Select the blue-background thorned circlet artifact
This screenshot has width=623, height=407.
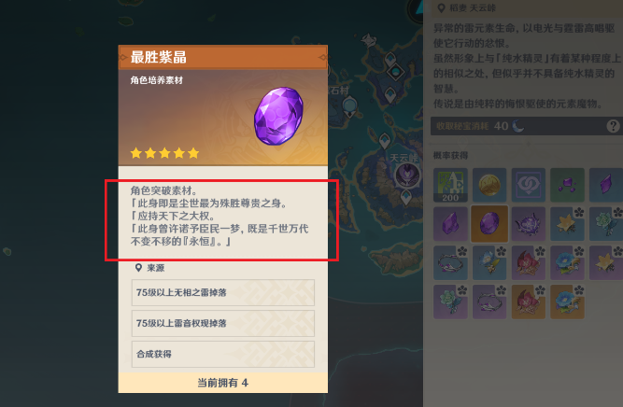tap(450, 263)
